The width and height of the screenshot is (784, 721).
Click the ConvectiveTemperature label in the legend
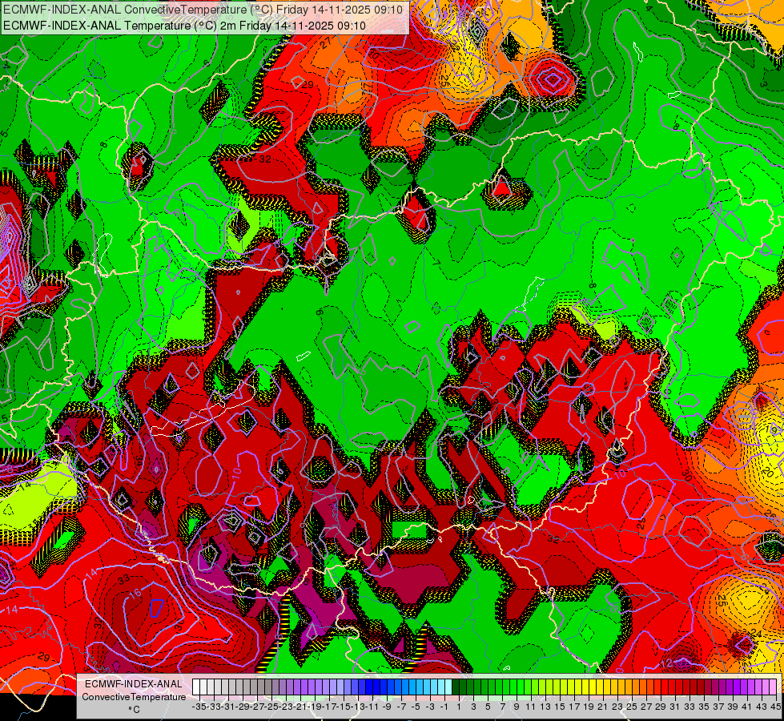click(x=134, y=697)
